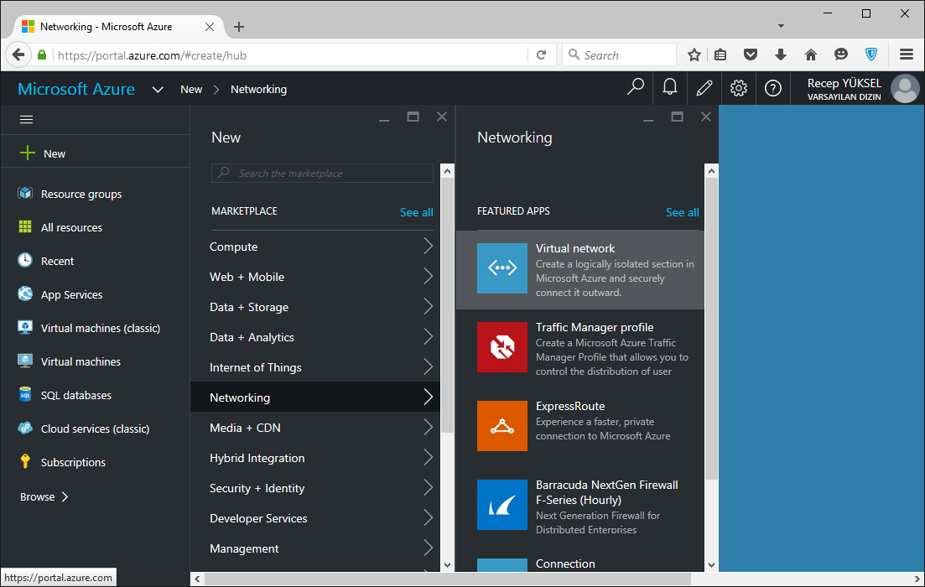Click the Recent clock icon
The image size is (925, 587).
point(25,260)
